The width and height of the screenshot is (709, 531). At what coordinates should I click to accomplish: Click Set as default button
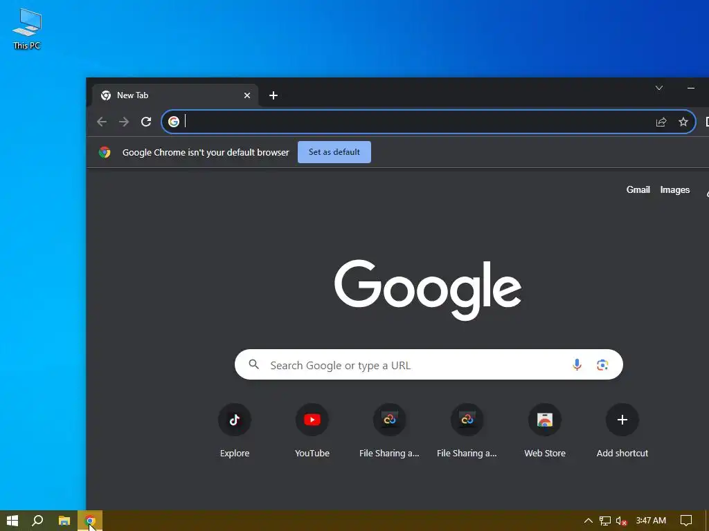coord(334,152)
